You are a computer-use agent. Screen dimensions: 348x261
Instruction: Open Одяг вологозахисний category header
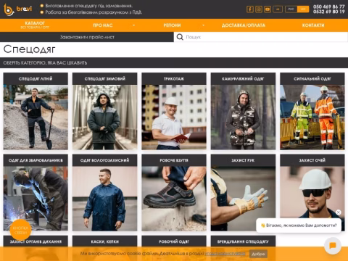pos(104,160)
